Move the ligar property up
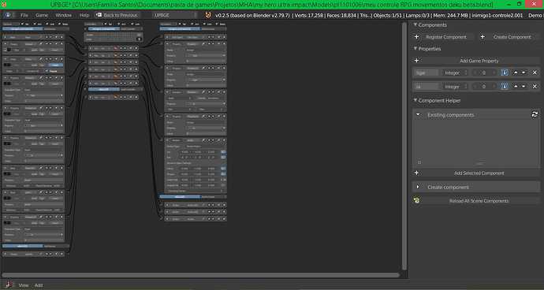 tap(516, 72)
